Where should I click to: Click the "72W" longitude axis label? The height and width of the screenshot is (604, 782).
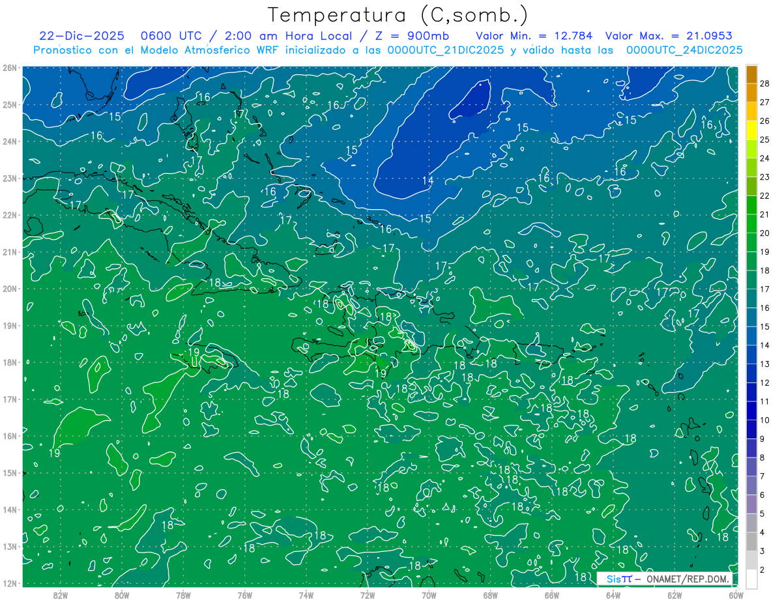(368, 595)
